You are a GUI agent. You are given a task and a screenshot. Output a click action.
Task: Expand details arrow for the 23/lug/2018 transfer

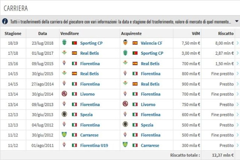pos(237,43)
